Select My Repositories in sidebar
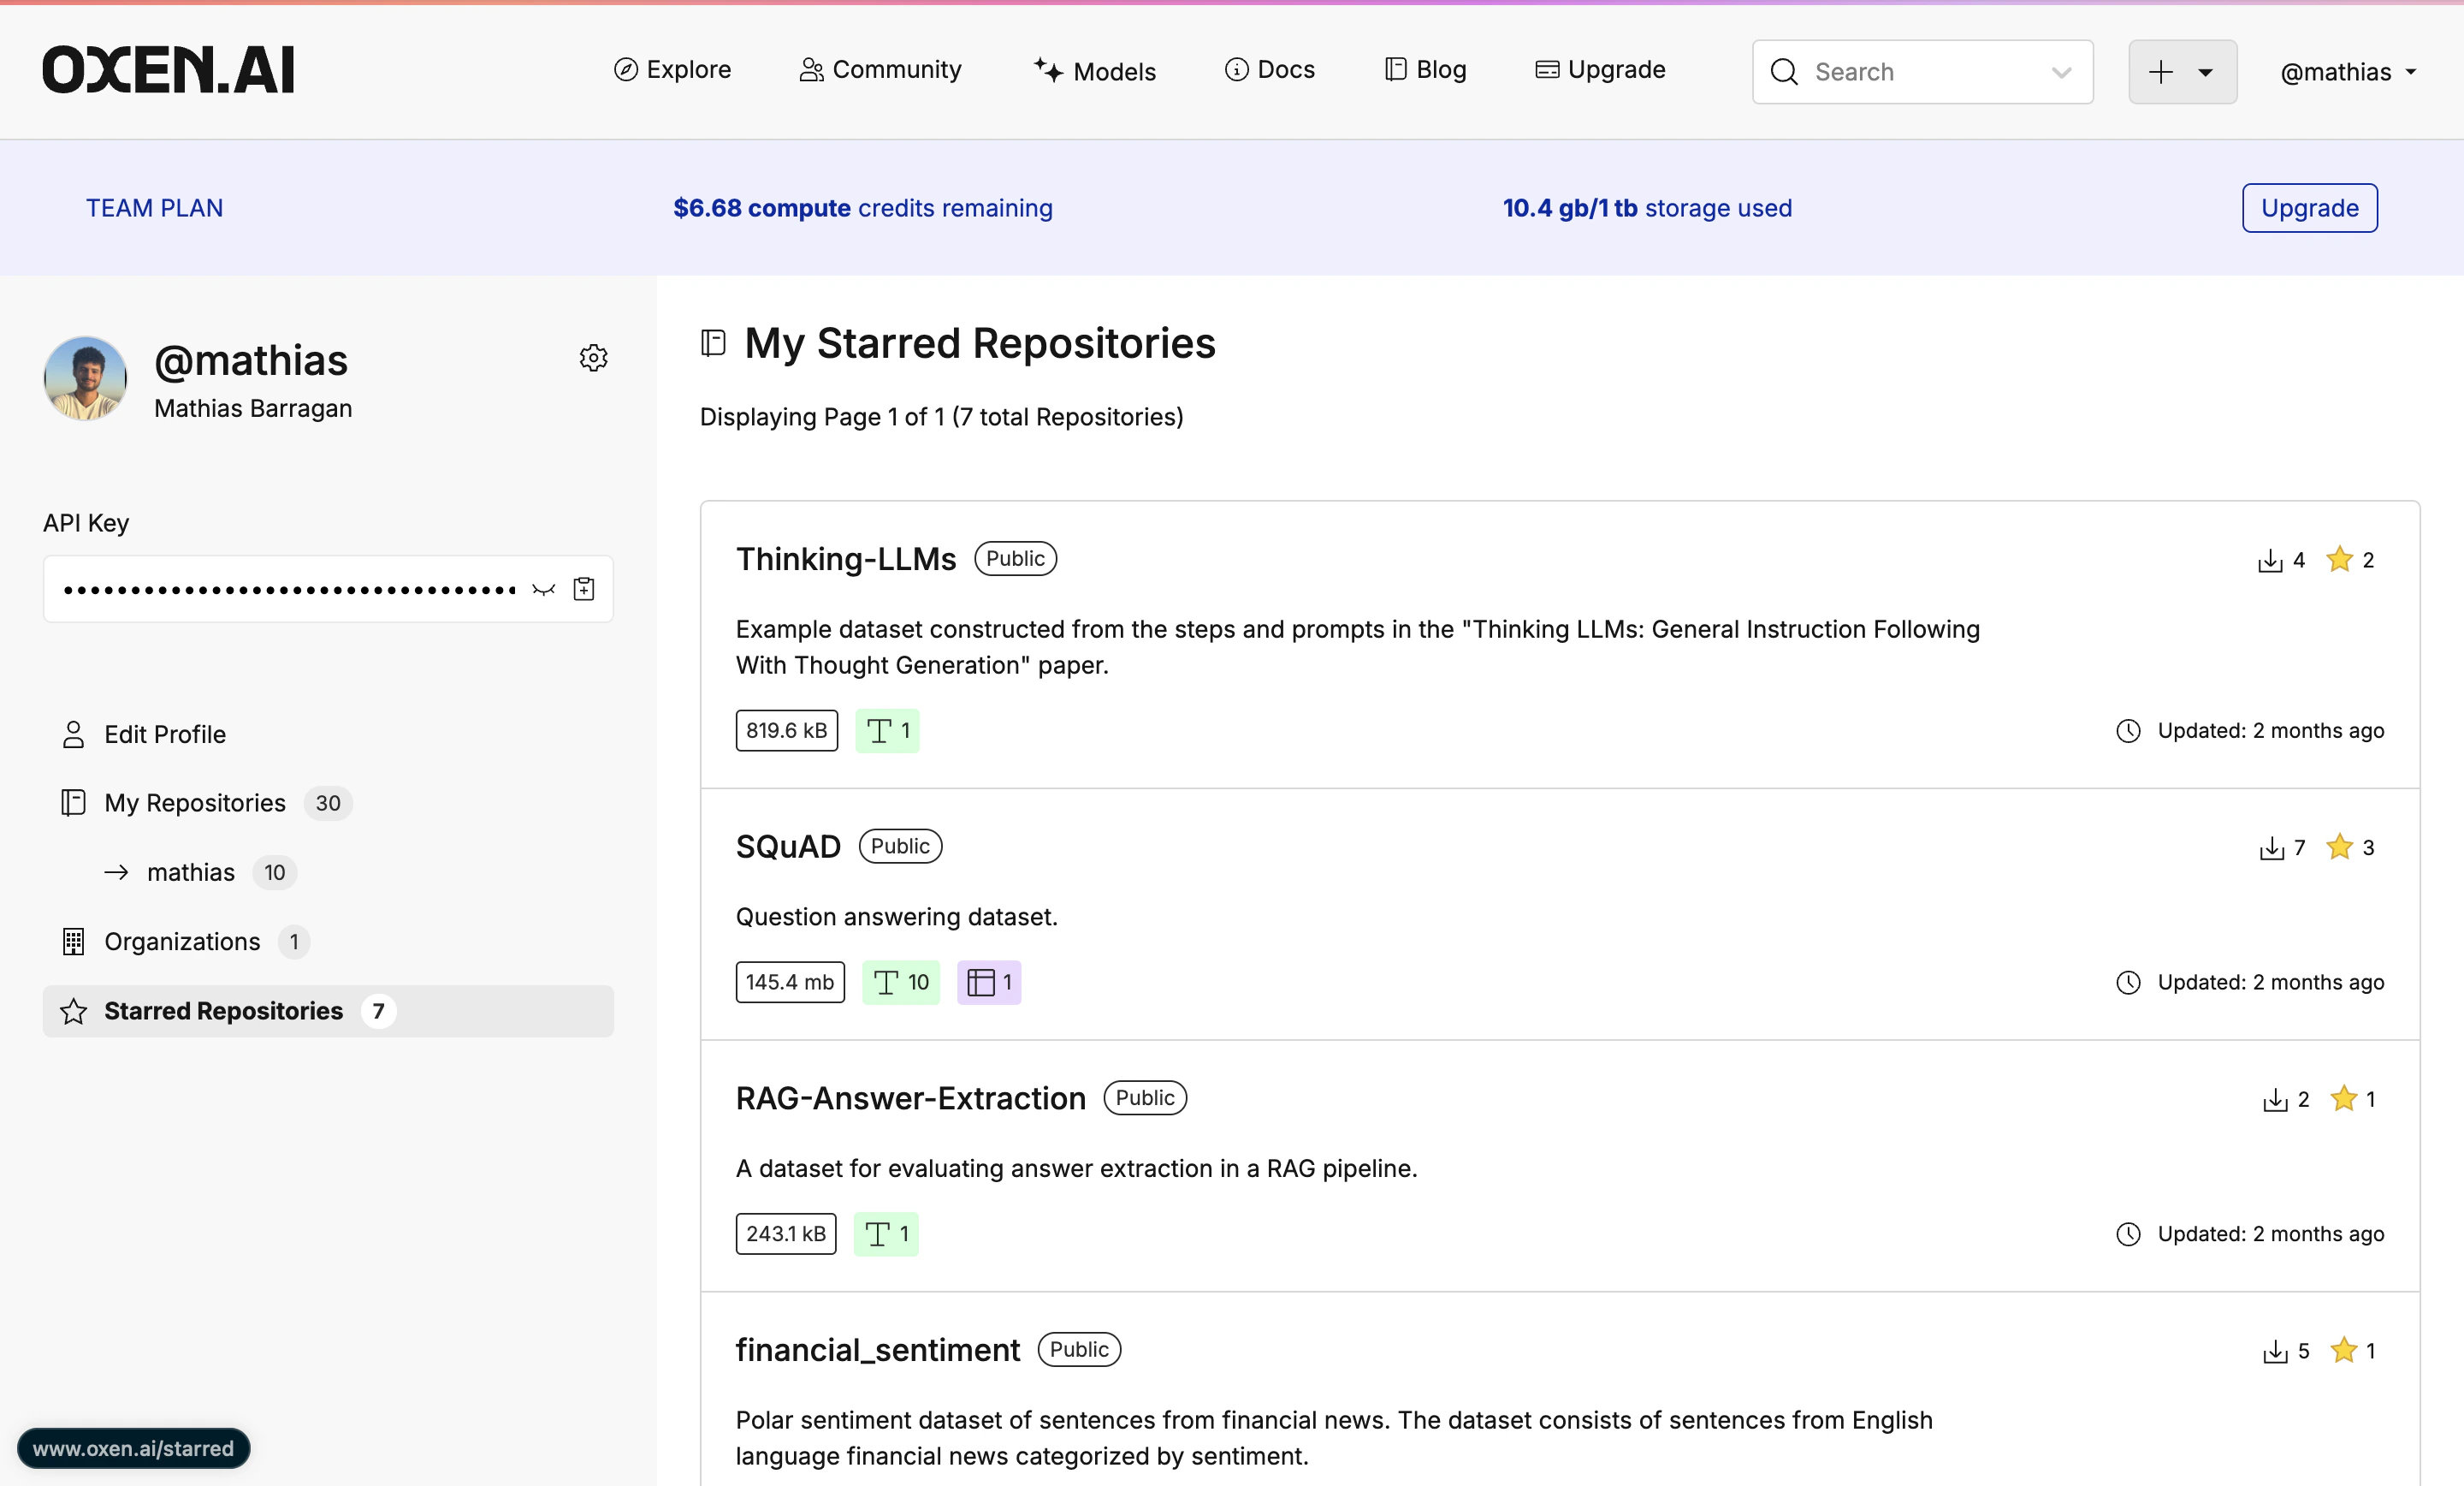2464x1486 pixels. click(x=194, y=803)
